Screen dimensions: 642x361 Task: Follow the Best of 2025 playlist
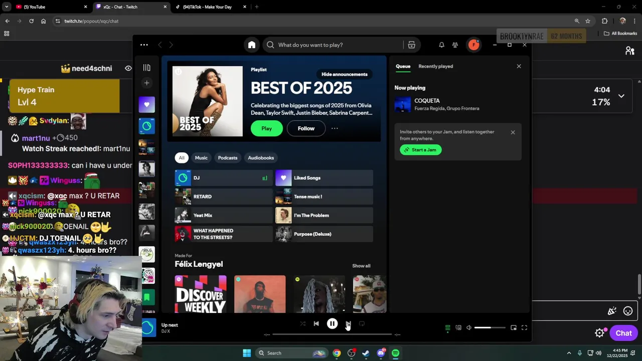tap(306, 128)
